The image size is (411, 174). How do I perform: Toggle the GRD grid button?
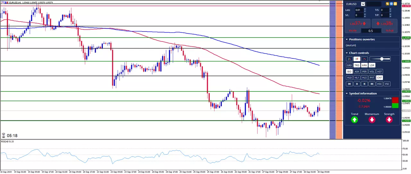click(349, 65)
